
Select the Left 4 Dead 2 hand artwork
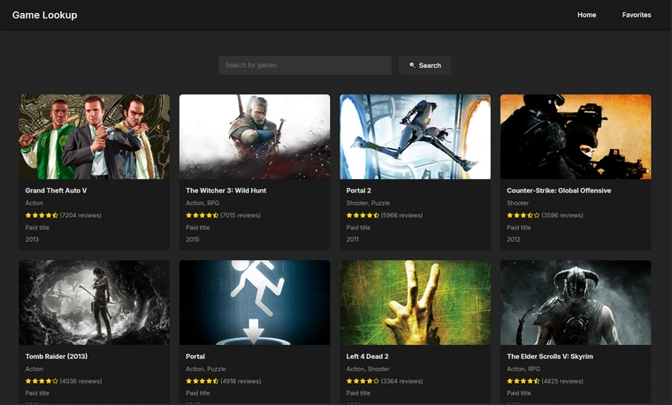415,303
